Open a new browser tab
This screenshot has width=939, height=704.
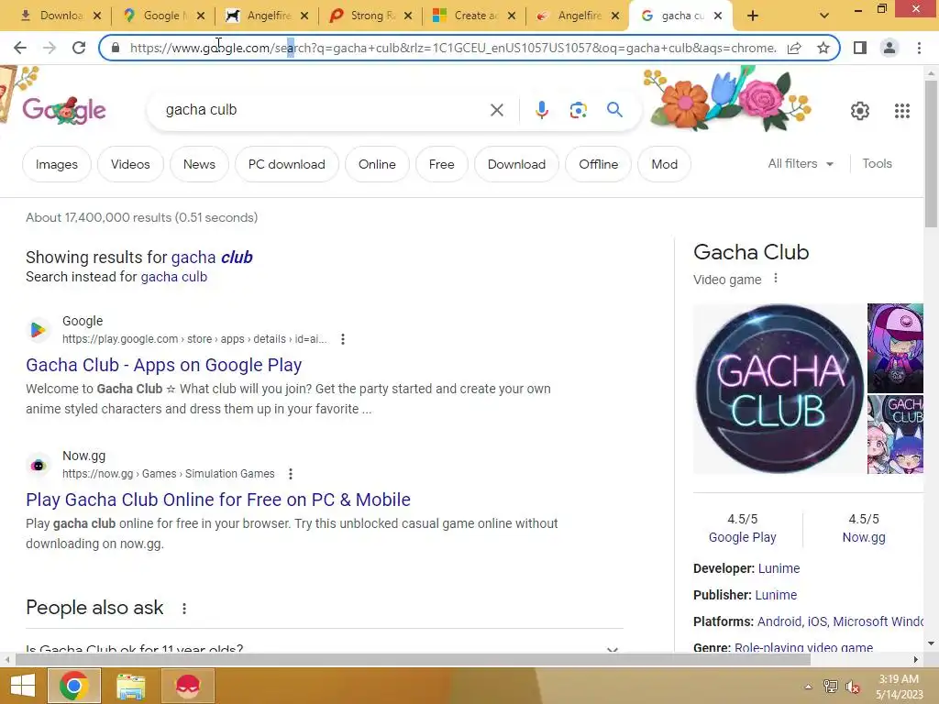(753, 16)
